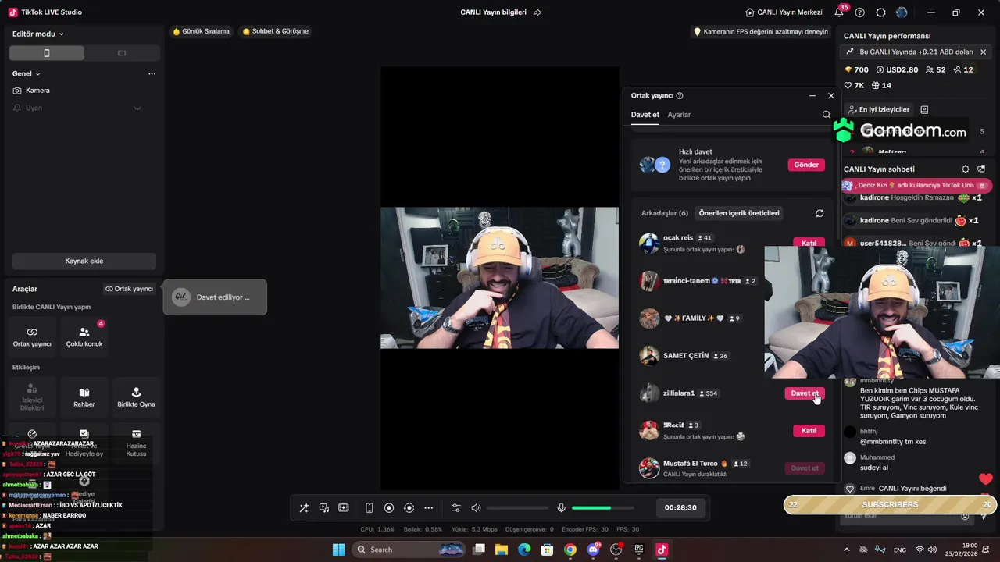Open CANLI Yayın sohbeti settings gear

(966, 169)
